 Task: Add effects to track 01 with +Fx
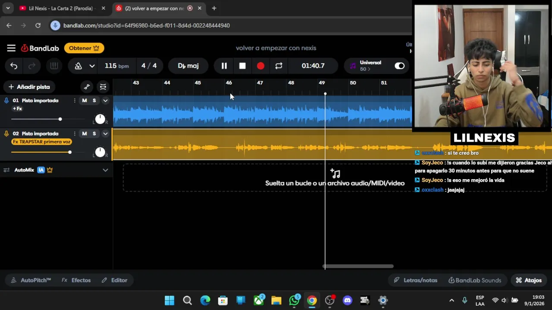point(17,108)
